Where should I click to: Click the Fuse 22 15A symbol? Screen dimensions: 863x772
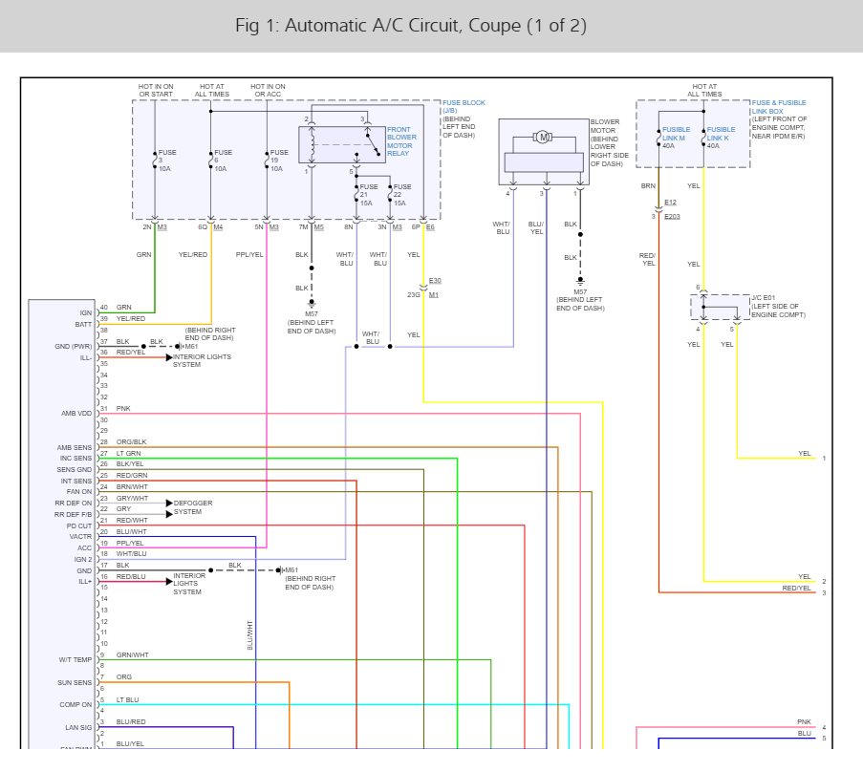click(390, 194)
